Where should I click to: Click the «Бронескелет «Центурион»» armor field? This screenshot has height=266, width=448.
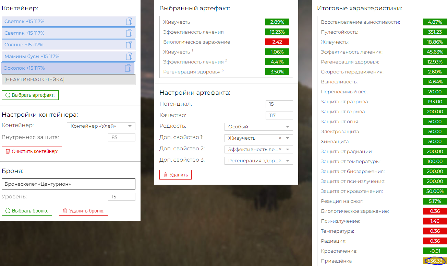click(69, 184)
